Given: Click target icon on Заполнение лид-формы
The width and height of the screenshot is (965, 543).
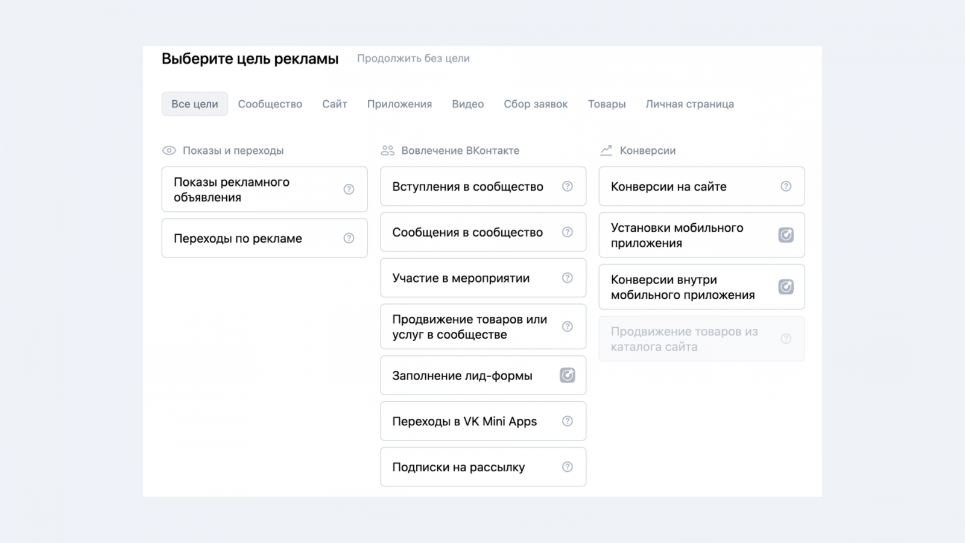Looking at the screenshot, I should (568, 375).
